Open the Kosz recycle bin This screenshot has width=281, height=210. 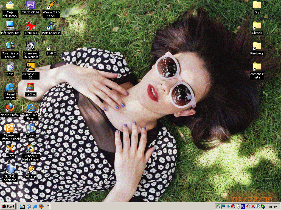(x=10, y=67)
